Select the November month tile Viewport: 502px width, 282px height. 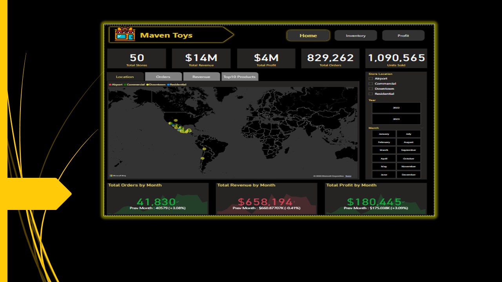[x=409, y=166]
